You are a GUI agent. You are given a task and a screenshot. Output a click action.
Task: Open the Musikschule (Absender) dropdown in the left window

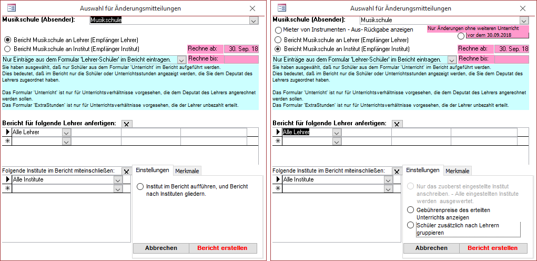point(254,21)
